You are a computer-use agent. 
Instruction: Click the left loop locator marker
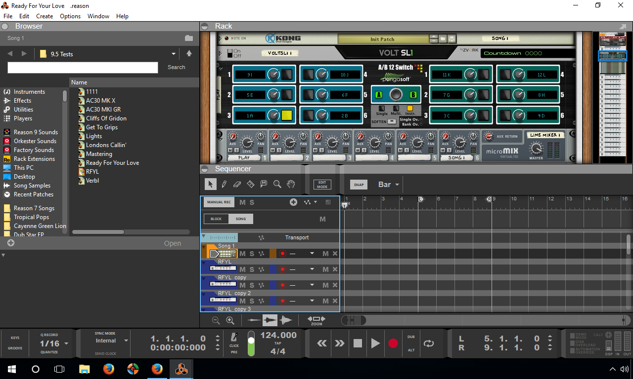click(421, 199)
